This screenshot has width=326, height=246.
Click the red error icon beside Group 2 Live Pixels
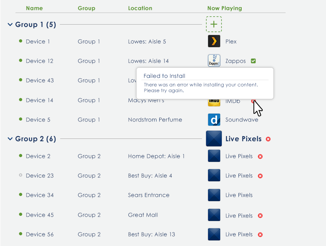coord(268,139)
